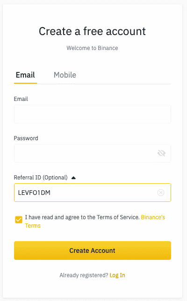Focus the Email input field
The width and height of the screenshot is (187, 301).
(x=93, y=114)
